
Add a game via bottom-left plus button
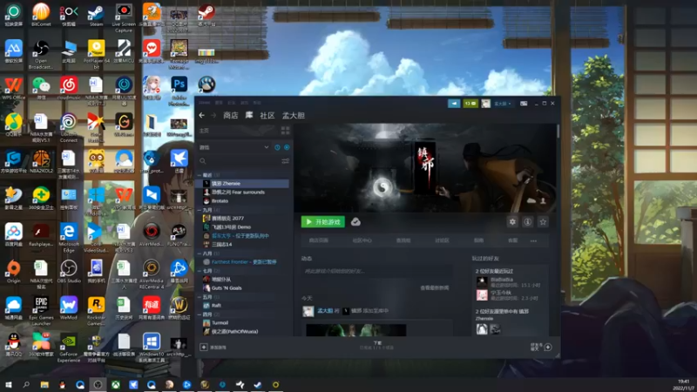click(x=204, y=347)
